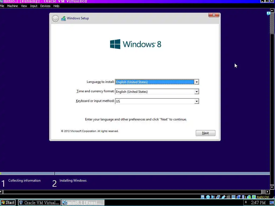Show hidden tray icons with the double chevron
Viewport: 275px width, 206px height.
[x=246, y=202]
